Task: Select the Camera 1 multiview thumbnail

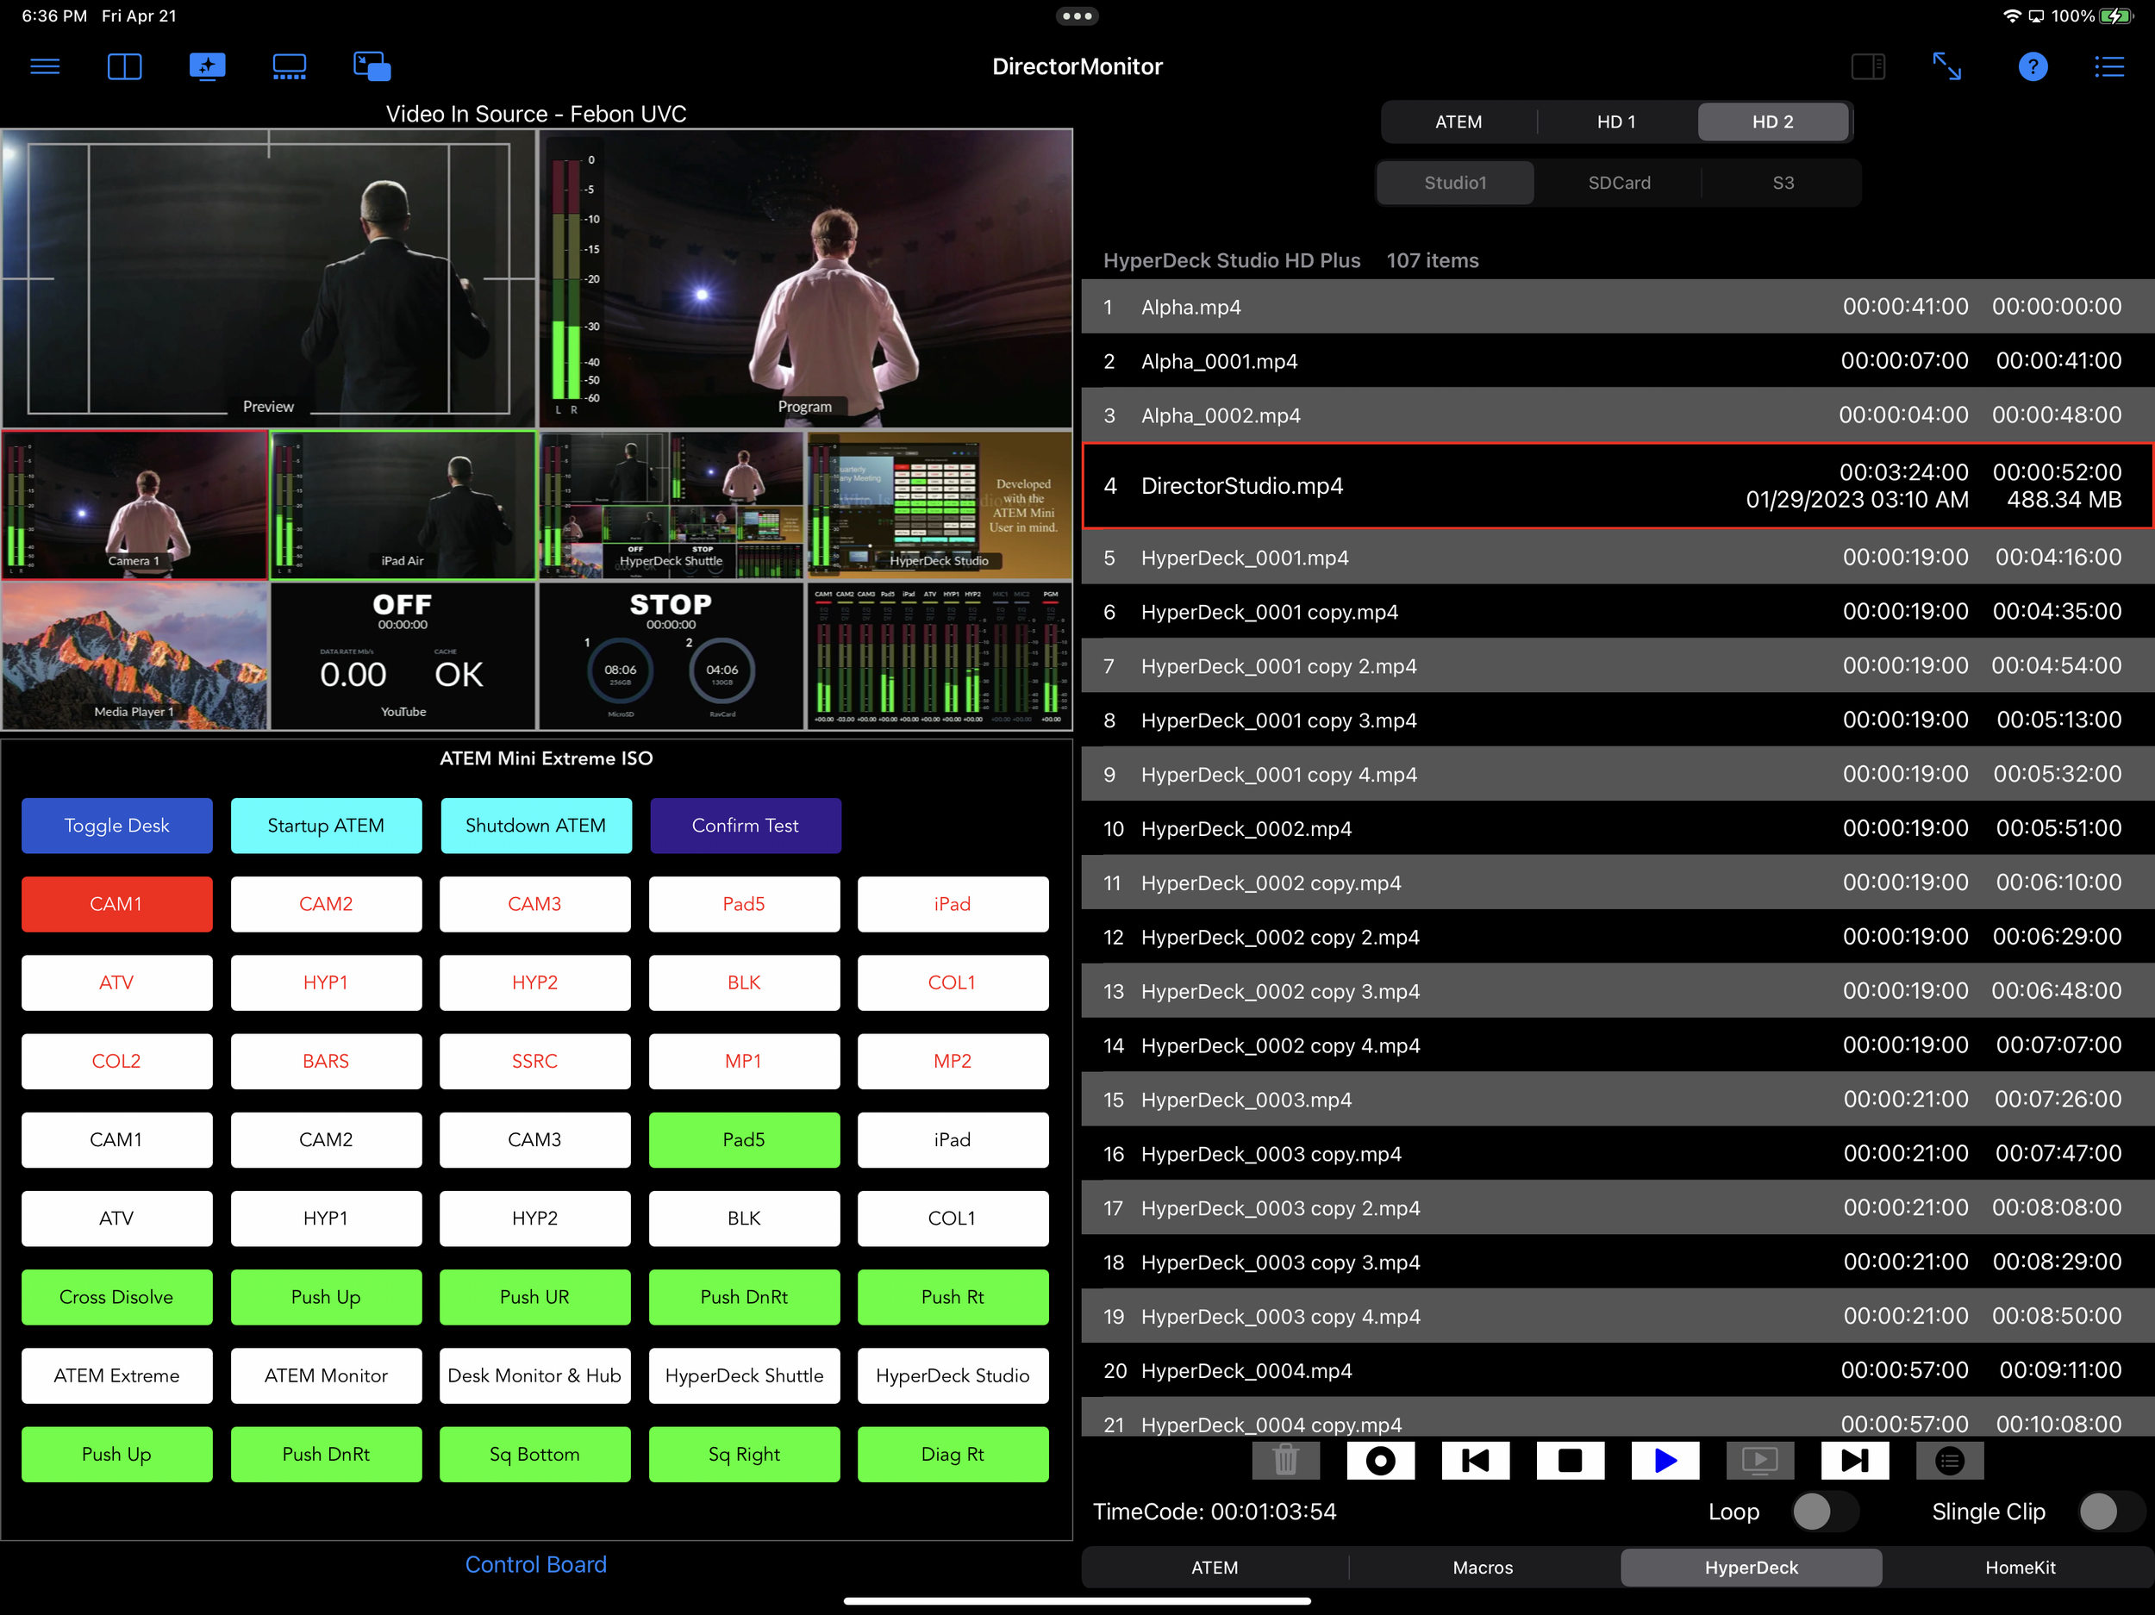Action: click(134, 504)
